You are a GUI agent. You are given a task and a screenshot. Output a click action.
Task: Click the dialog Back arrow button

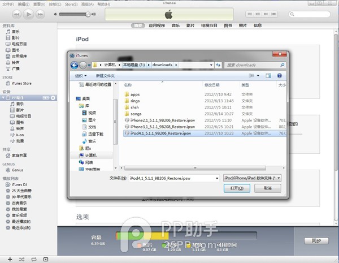tap(75, 65)
